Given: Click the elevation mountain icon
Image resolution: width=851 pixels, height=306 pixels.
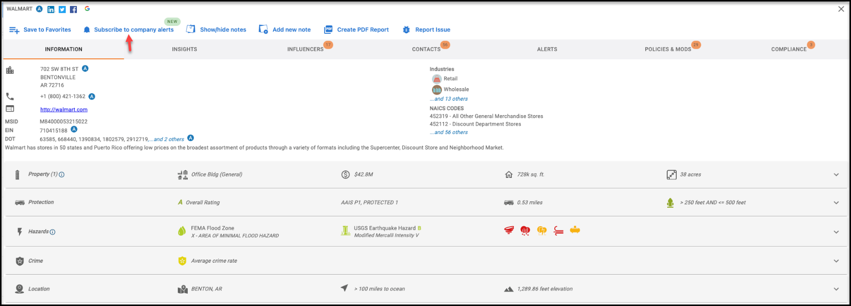Looking at the screenshot, I should [508, 289].
